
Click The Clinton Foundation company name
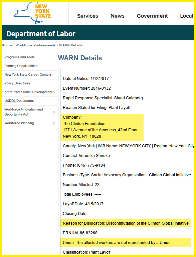(84, 124)
